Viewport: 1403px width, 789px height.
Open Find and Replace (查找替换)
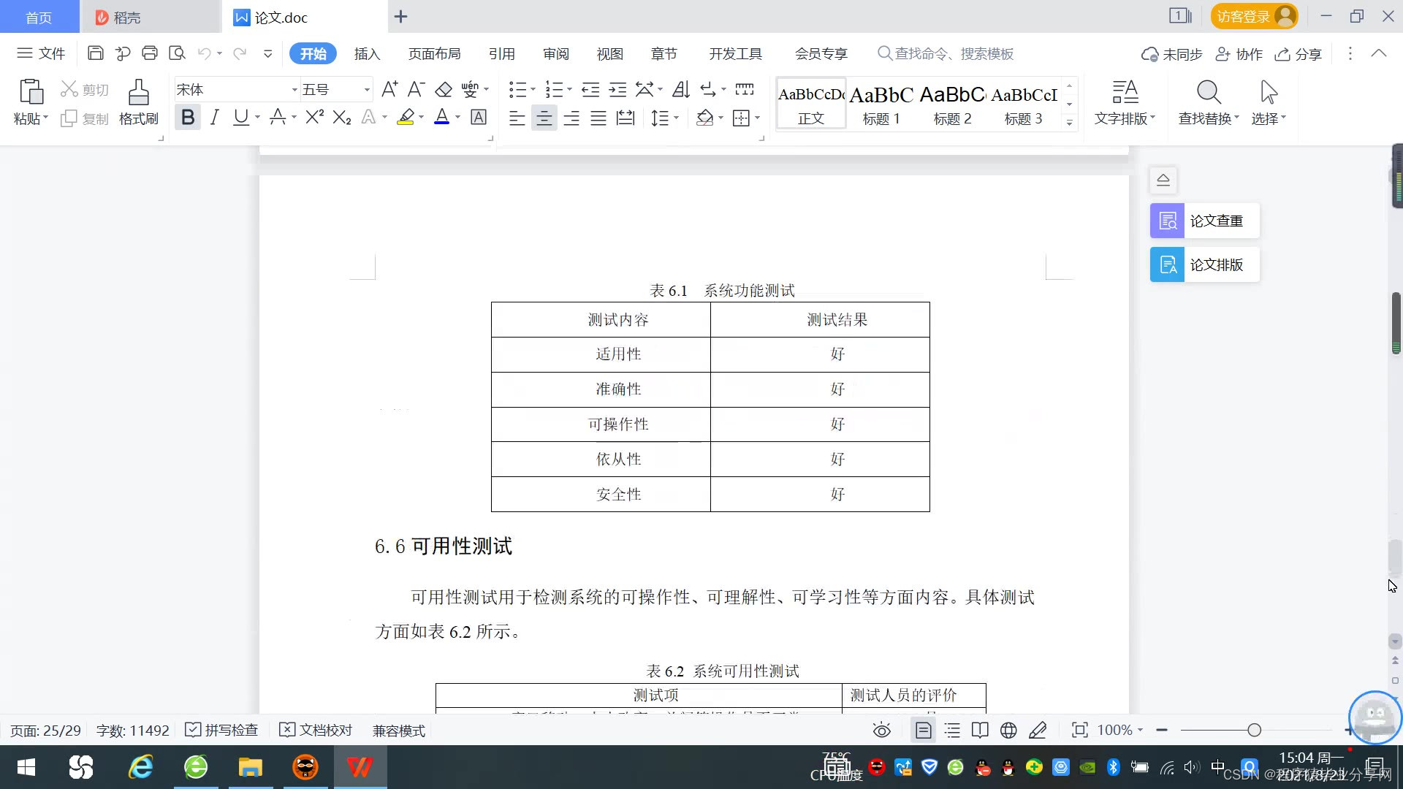[1208, 102]
